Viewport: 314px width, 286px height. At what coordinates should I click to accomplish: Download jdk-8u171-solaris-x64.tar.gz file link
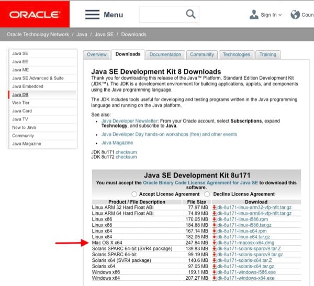click(245, 266)
